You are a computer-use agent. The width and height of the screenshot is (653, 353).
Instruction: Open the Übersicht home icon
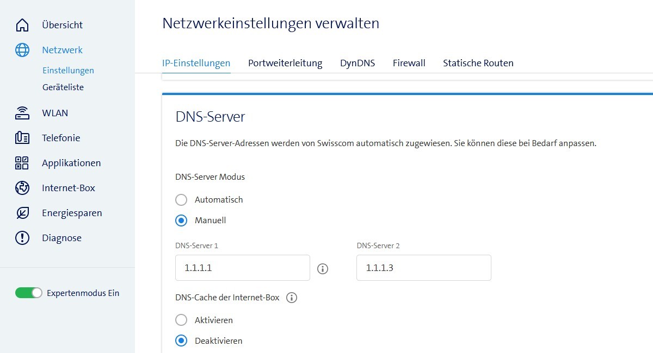click(x=22, y=24)
